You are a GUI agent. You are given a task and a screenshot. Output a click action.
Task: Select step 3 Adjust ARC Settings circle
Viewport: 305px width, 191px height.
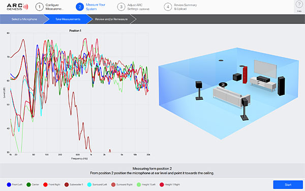(121, 7)
